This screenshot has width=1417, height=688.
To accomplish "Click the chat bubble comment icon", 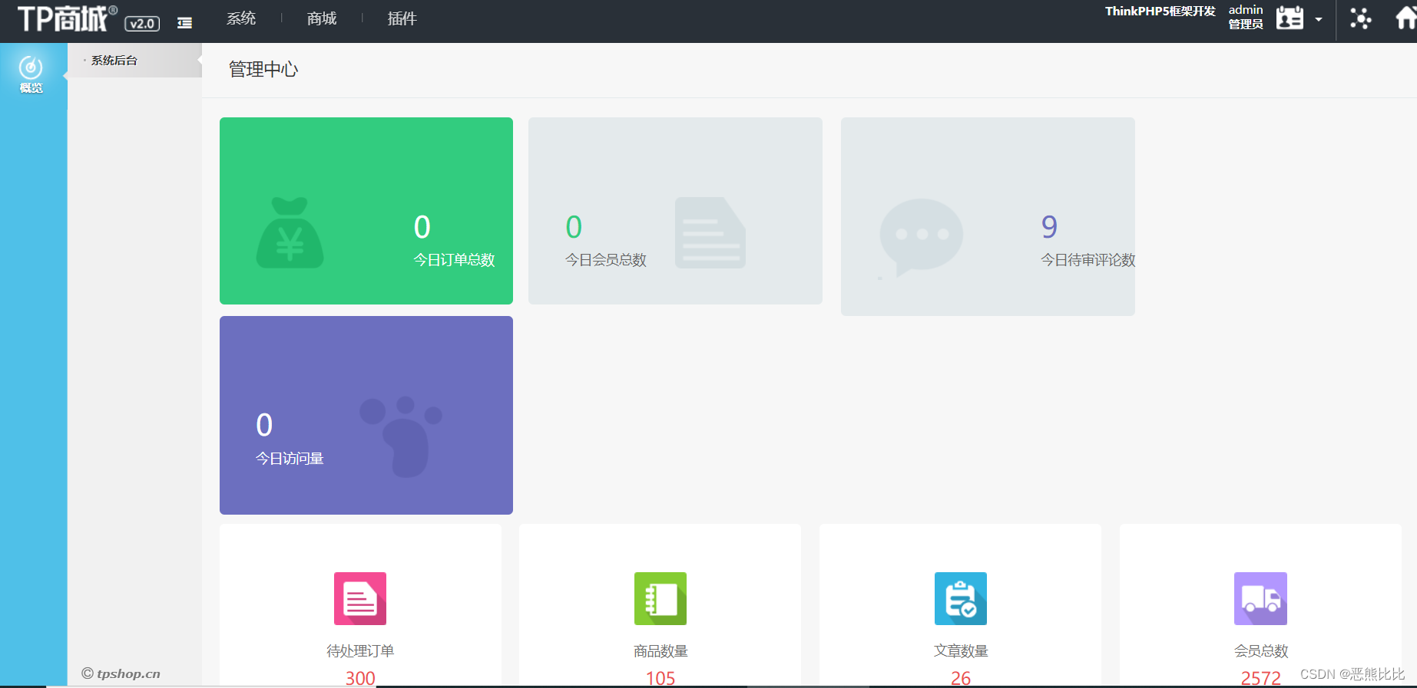I will [920, 237].
